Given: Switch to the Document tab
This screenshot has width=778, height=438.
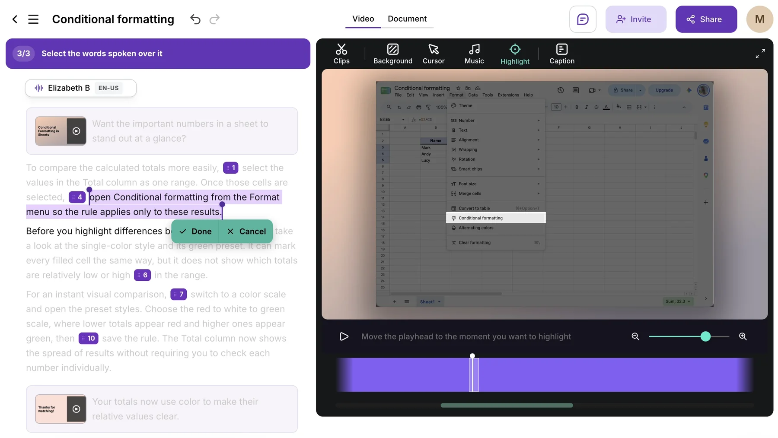Looking at the screenshot, I should [407, 19].
